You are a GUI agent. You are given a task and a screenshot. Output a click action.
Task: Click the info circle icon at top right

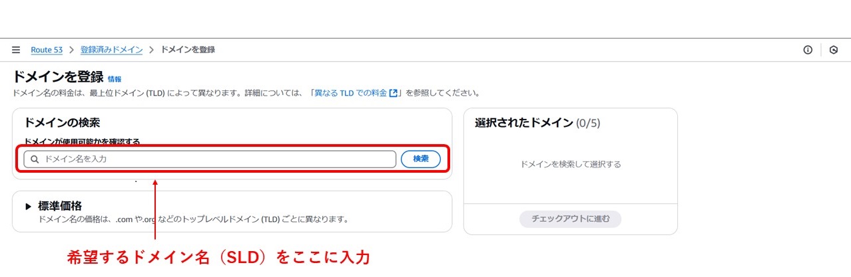pos(808,50)
